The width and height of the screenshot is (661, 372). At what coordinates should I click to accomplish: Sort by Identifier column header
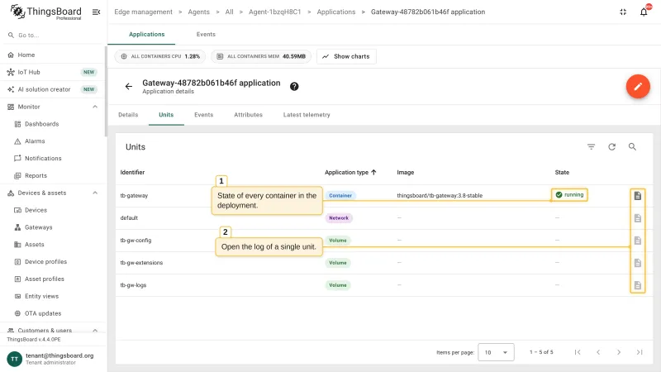pos(132,172)
